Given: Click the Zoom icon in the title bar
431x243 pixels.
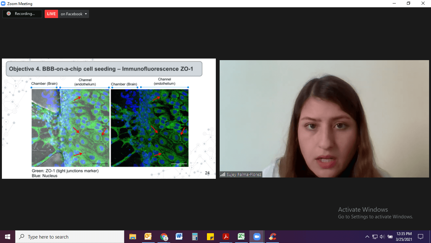Looking at the screenshot, I should 3,3.
